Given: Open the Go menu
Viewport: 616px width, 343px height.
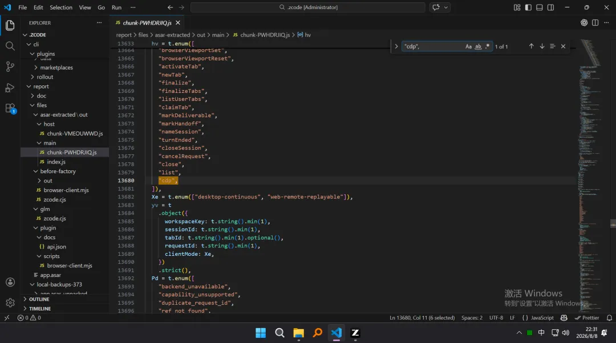Looking at the screenshot, I should (102, 7).
